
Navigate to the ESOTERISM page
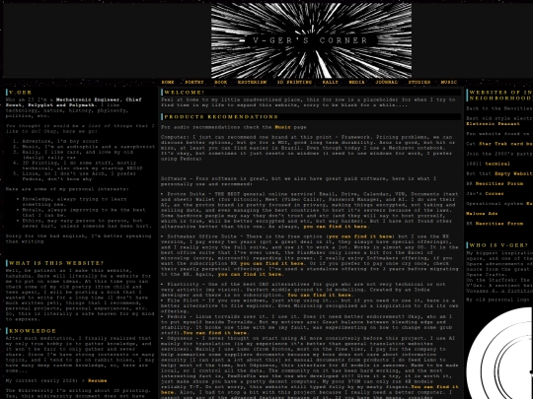[x=252, y=82]
